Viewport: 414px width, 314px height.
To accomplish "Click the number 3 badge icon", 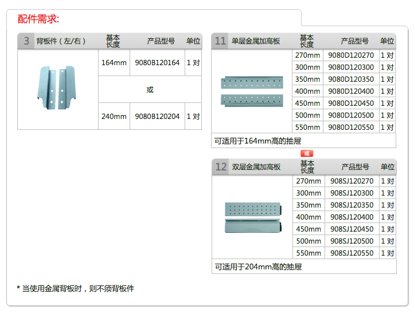I will tap(26, 41).
